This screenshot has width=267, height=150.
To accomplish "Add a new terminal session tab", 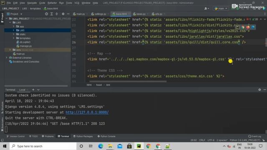I will pos(33,90).
